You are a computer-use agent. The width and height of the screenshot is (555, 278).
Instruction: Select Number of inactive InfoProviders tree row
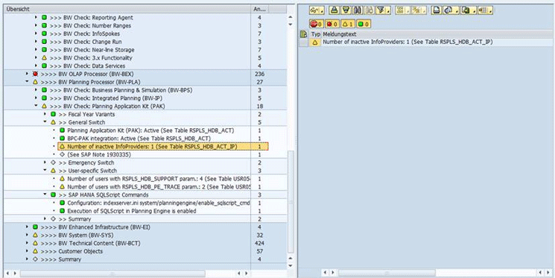tap(163, 147)
